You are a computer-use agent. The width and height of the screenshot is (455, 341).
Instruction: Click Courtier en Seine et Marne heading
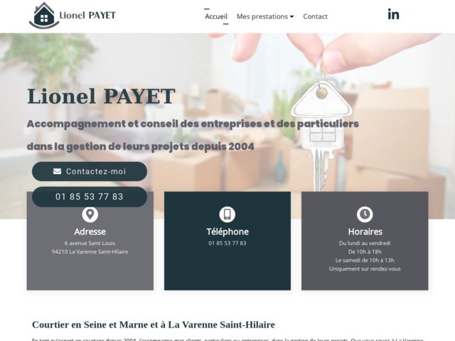(154, 325)
